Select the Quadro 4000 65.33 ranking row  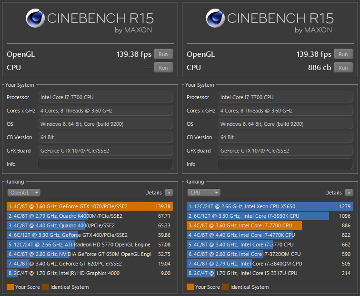(x=90, y=225)
